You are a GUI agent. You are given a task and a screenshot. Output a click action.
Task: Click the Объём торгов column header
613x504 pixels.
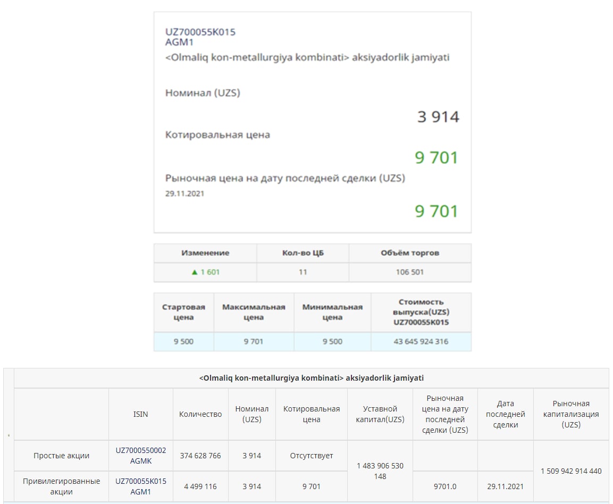[410, 253]
